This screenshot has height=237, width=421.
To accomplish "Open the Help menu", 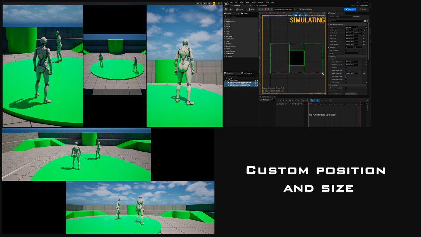I will (273, 2).
